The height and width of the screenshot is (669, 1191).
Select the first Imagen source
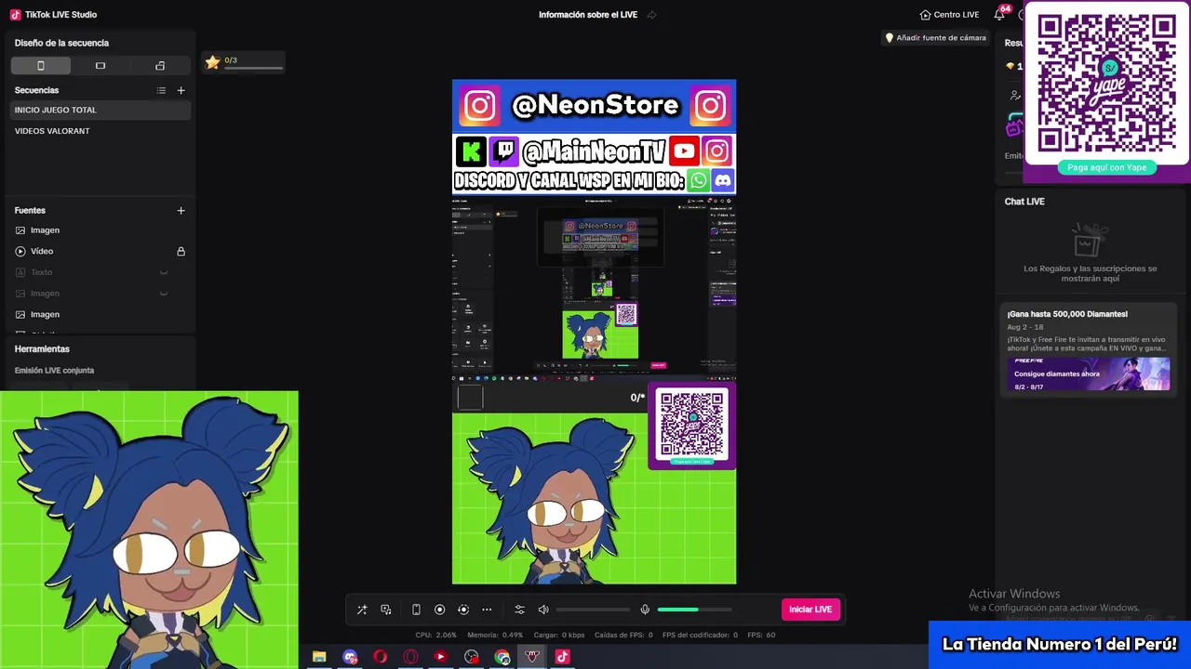coord(100,230)
